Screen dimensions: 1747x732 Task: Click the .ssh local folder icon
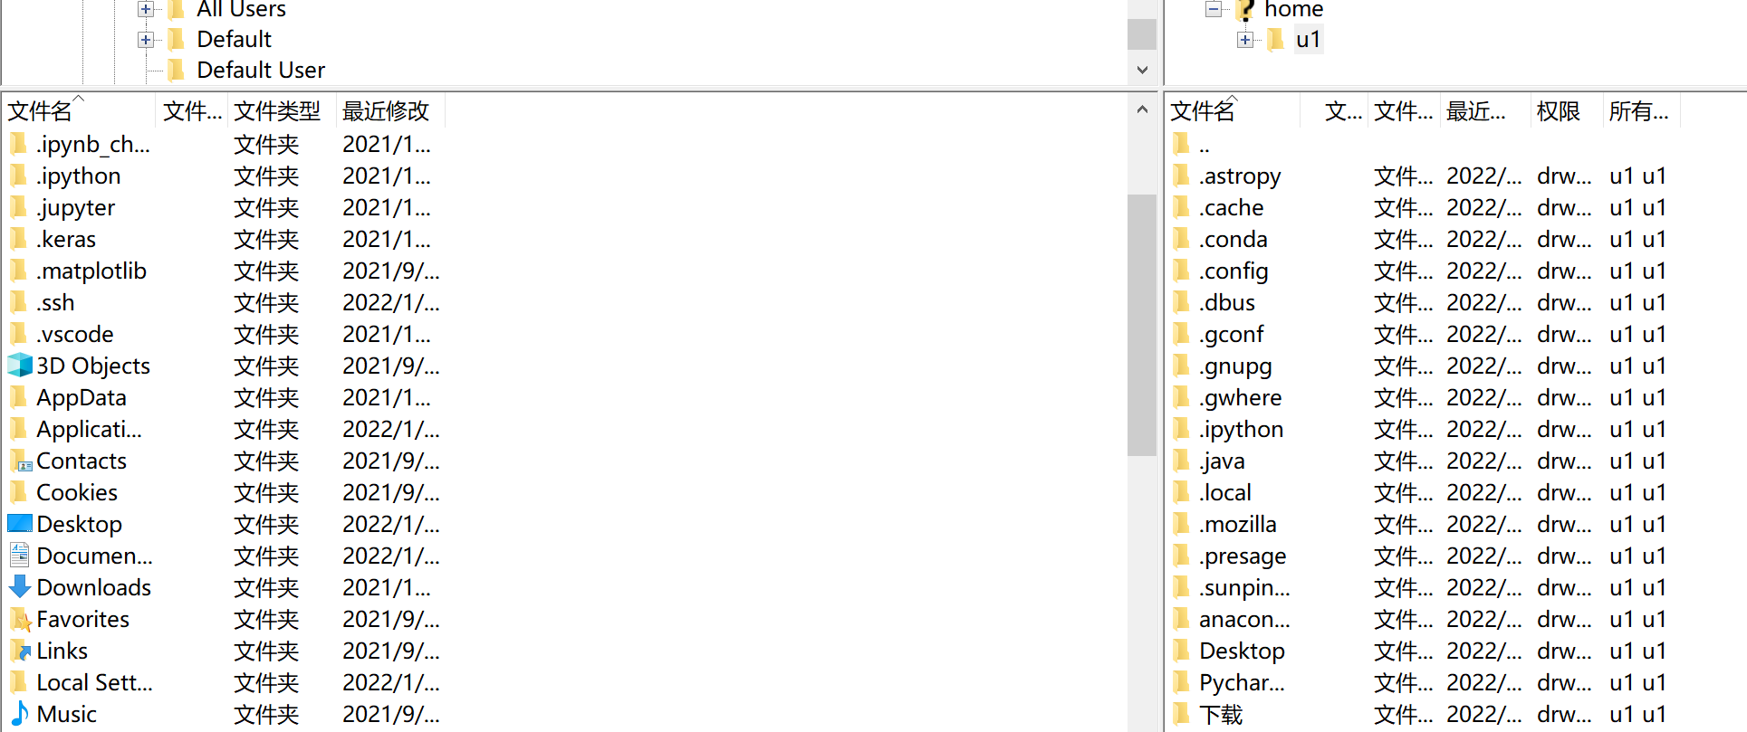click(19, 302)
